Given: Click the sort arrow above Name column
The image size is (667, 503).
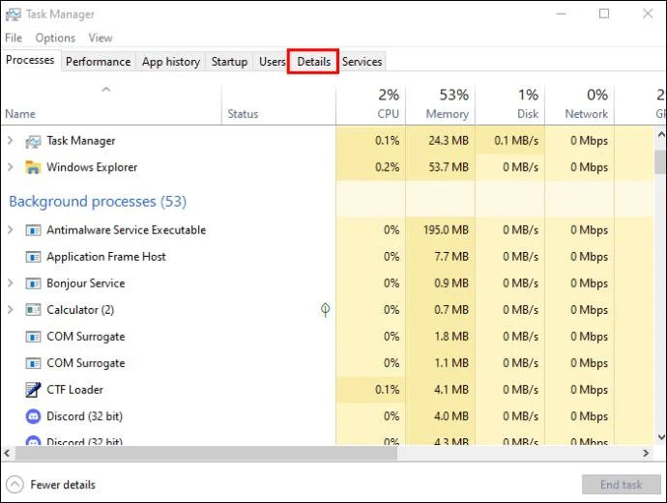Looking at the screenshot, I should [106, 90].
